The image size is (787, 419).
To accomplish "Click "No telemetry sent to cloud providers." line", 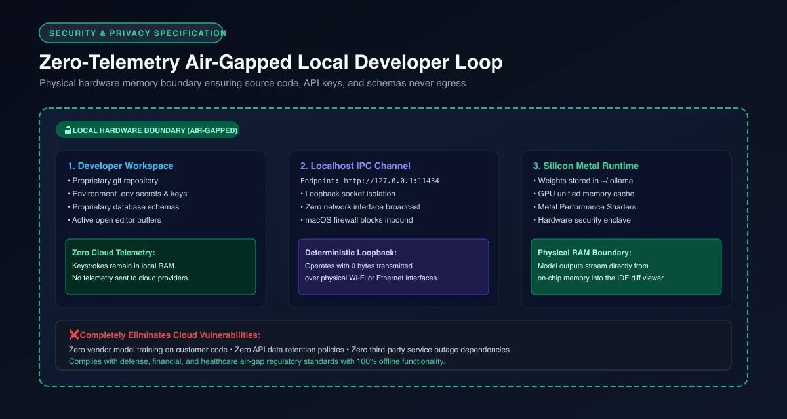I will [x=131, y=278].
